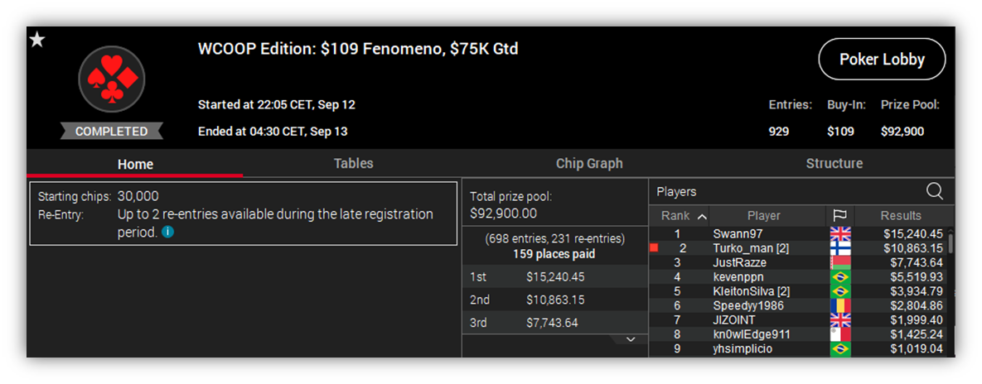Viewport: 982px width, 384px height.
Task: Click the re-entry info icon
Action: pyautogui.click(x=167, y=232)
